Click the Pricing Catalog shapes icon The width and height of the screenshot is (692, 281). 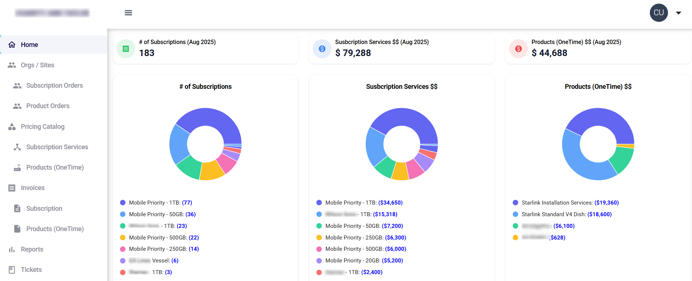point(12,127)
